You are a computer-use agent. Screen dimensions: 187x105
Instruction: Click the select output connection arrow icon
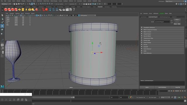pyautogui.click(x=172, y=23)
